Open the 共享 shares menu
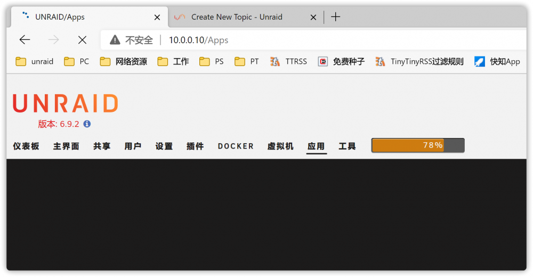This screenshot has height=277, width=533. coord(102,146)
